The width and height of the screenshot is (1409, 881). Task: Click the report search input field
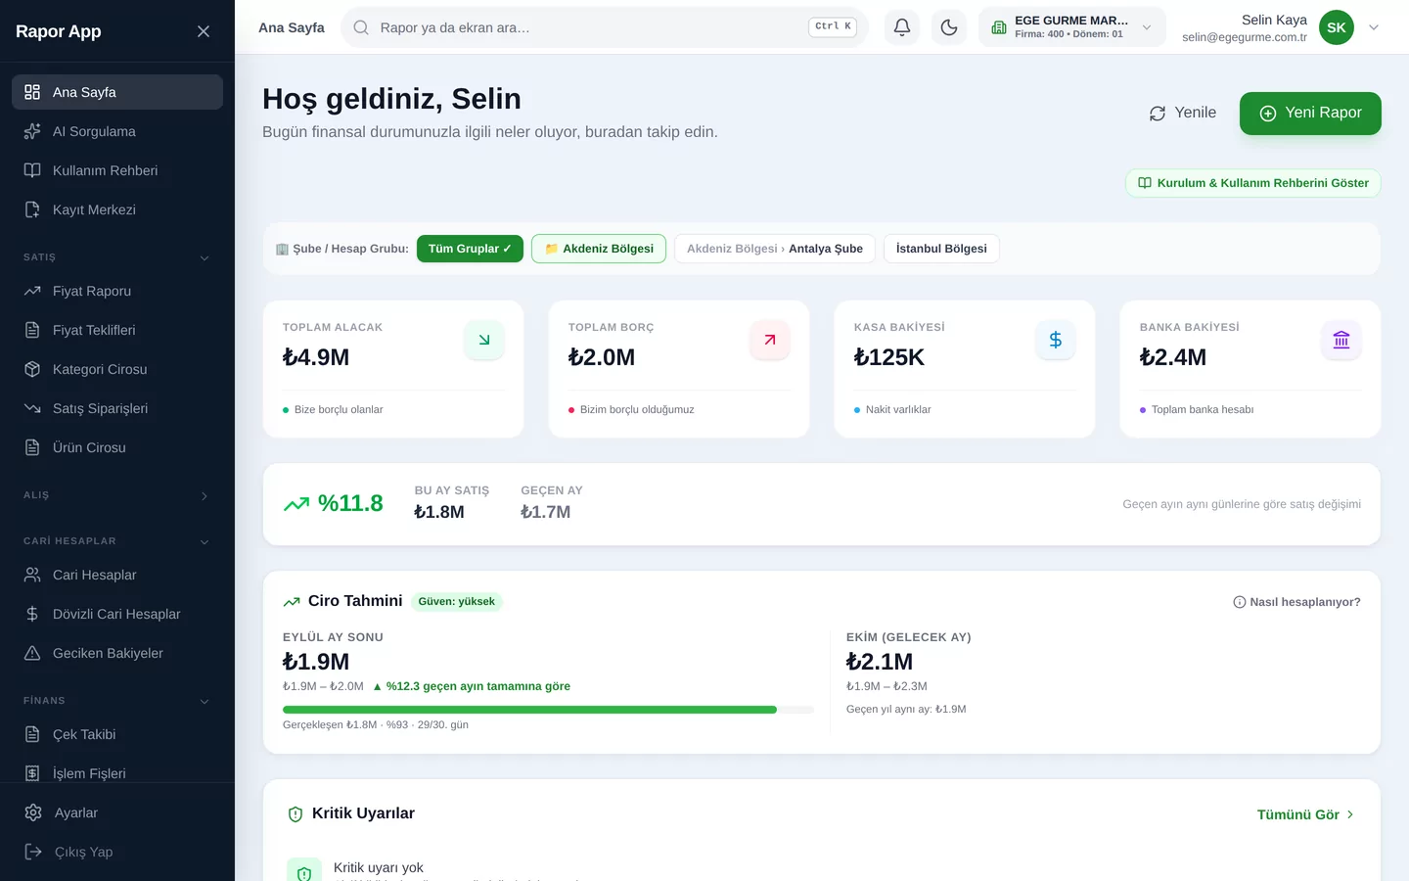tap(605, 27)
